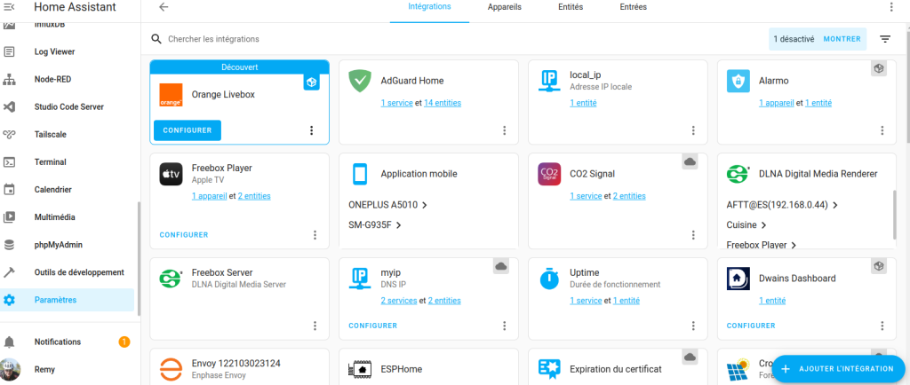Click CONFIGURER on Orange Livebox card

188,130
